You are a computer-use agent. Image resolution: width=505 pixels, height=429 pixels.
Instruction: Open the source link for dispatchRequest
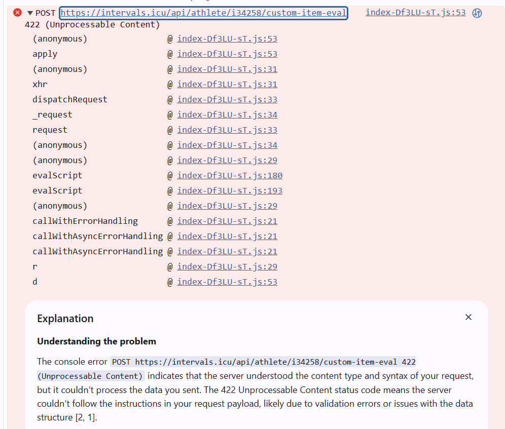point(227,100)
